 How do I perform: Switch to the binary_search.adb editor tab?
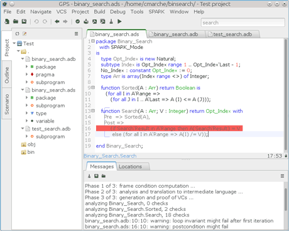(176, 35)
